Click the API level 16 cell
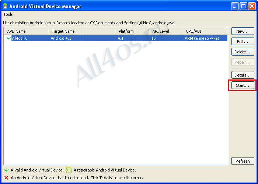Viewport: 258px width, 184px height. click(154, 38)
